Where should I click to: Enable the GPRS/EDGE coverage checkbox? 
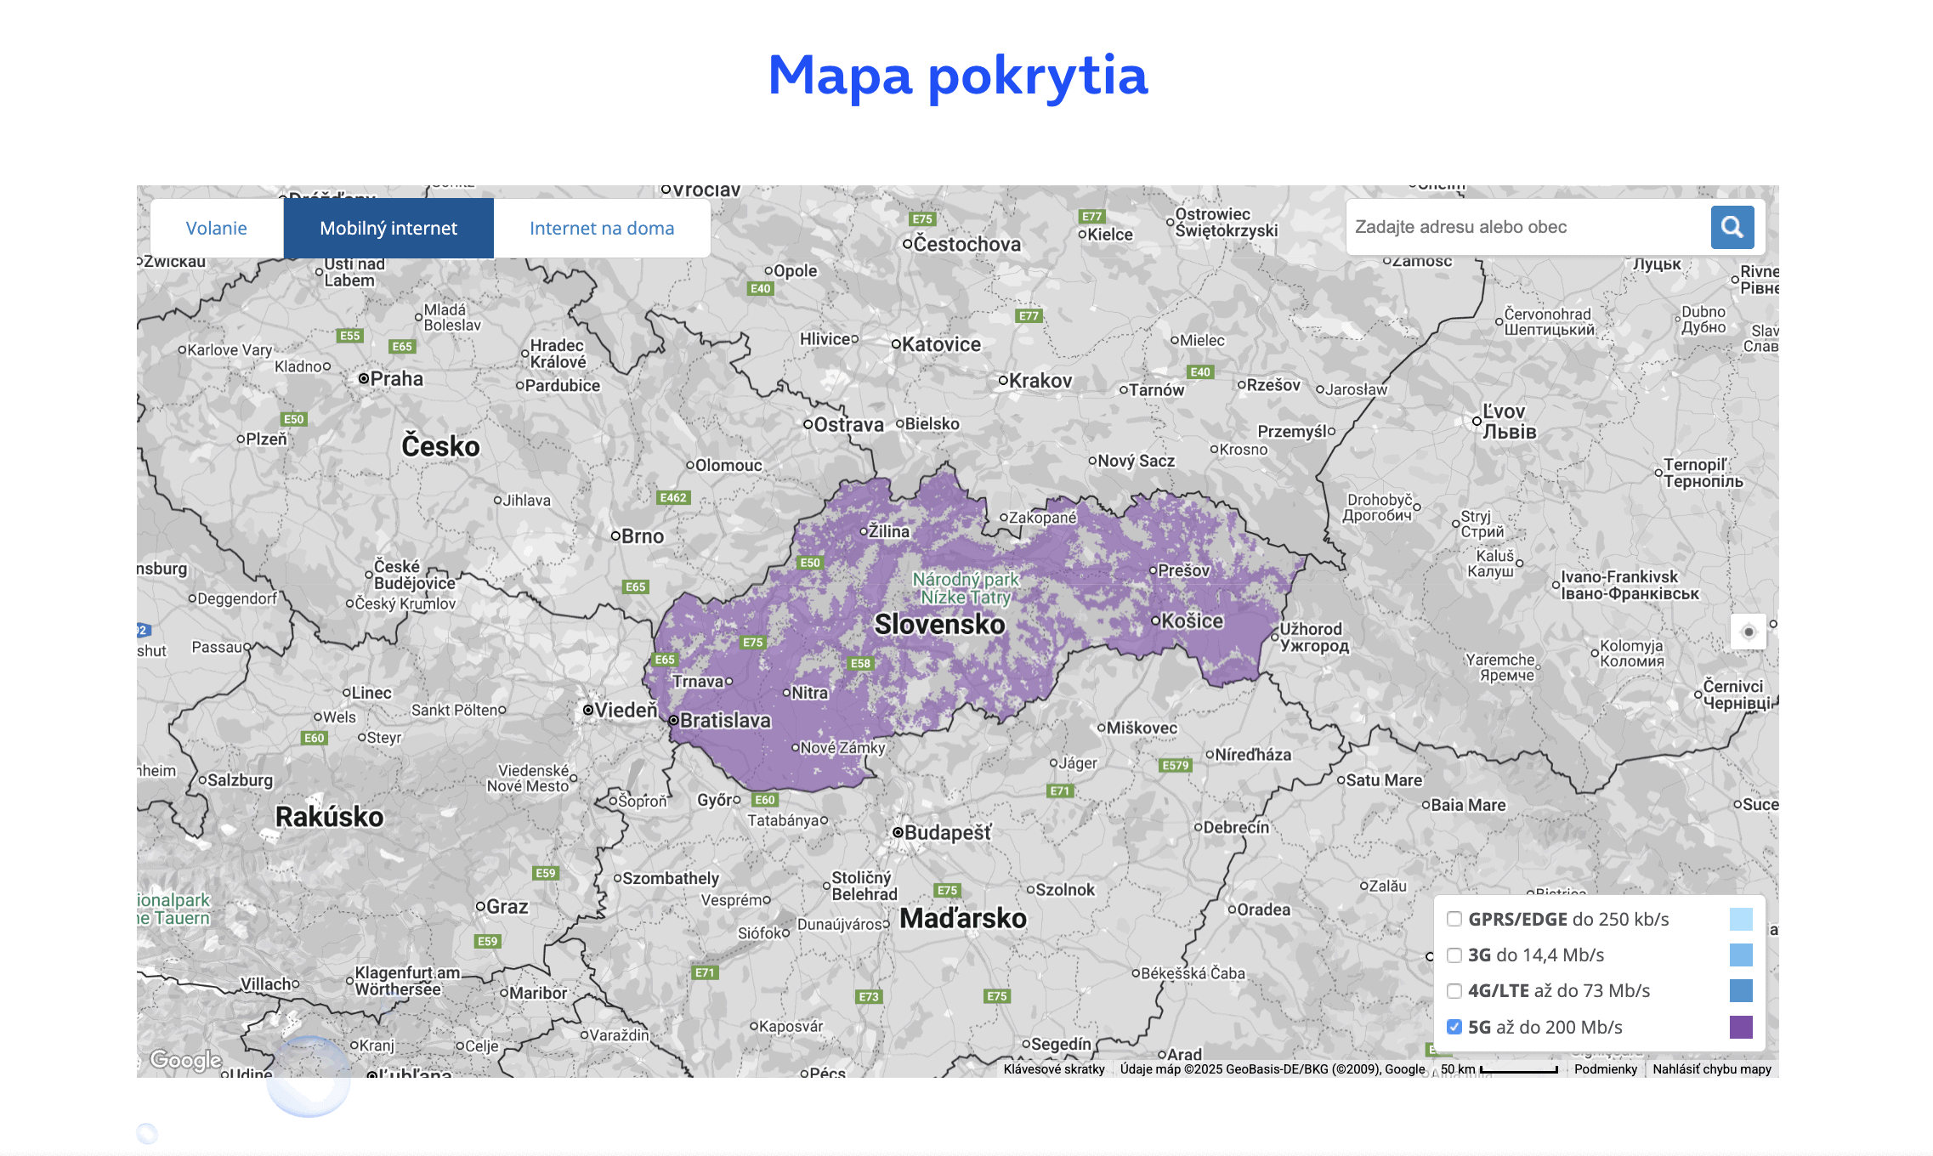[x=1454, y=919]
